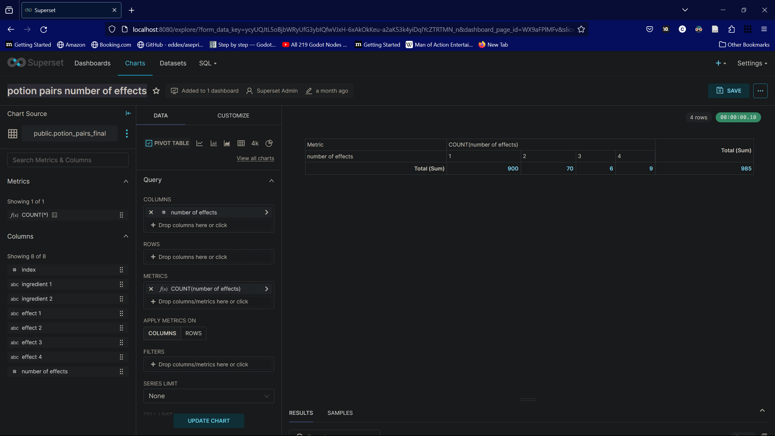Select the bar chart visualization icon

213,143
